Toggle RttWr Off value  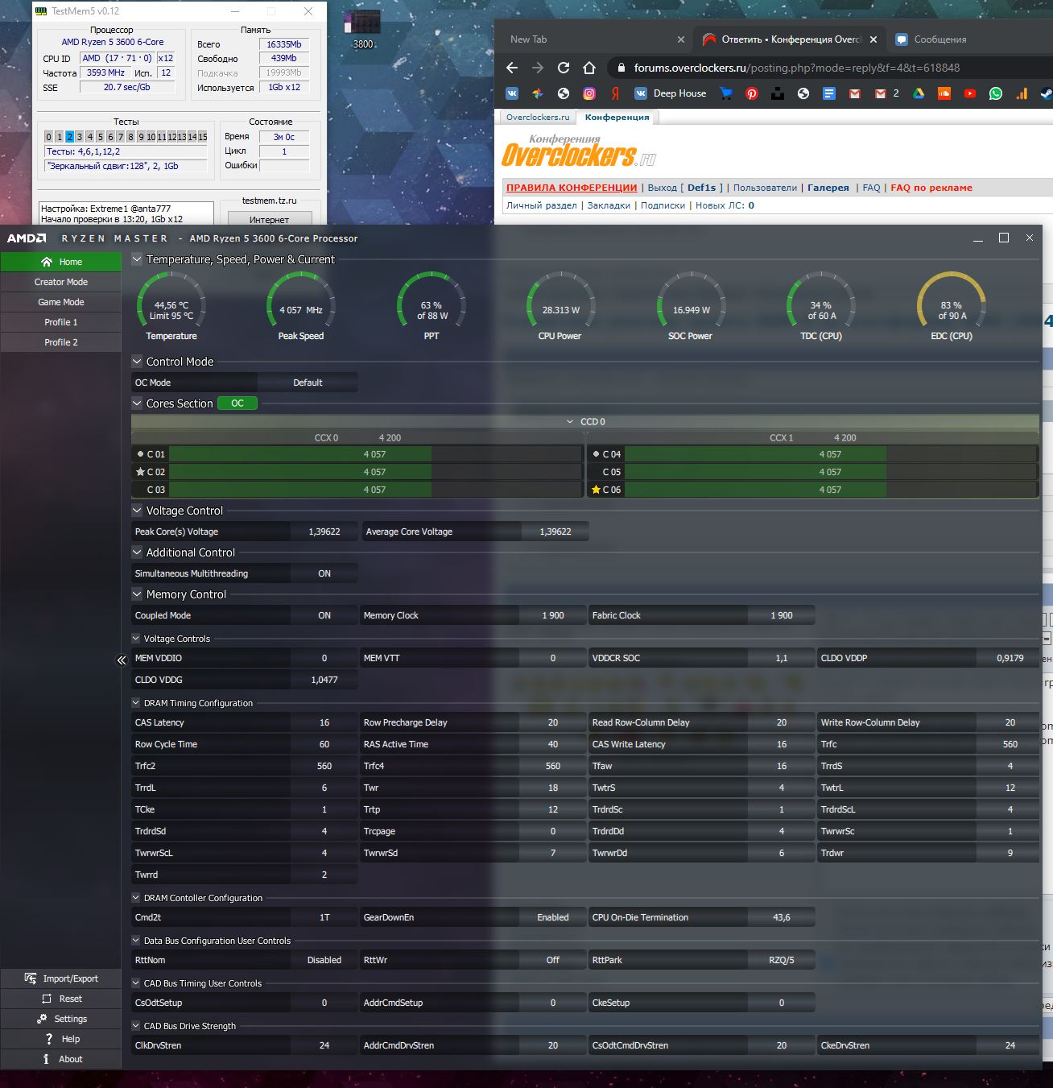[553, 960]
